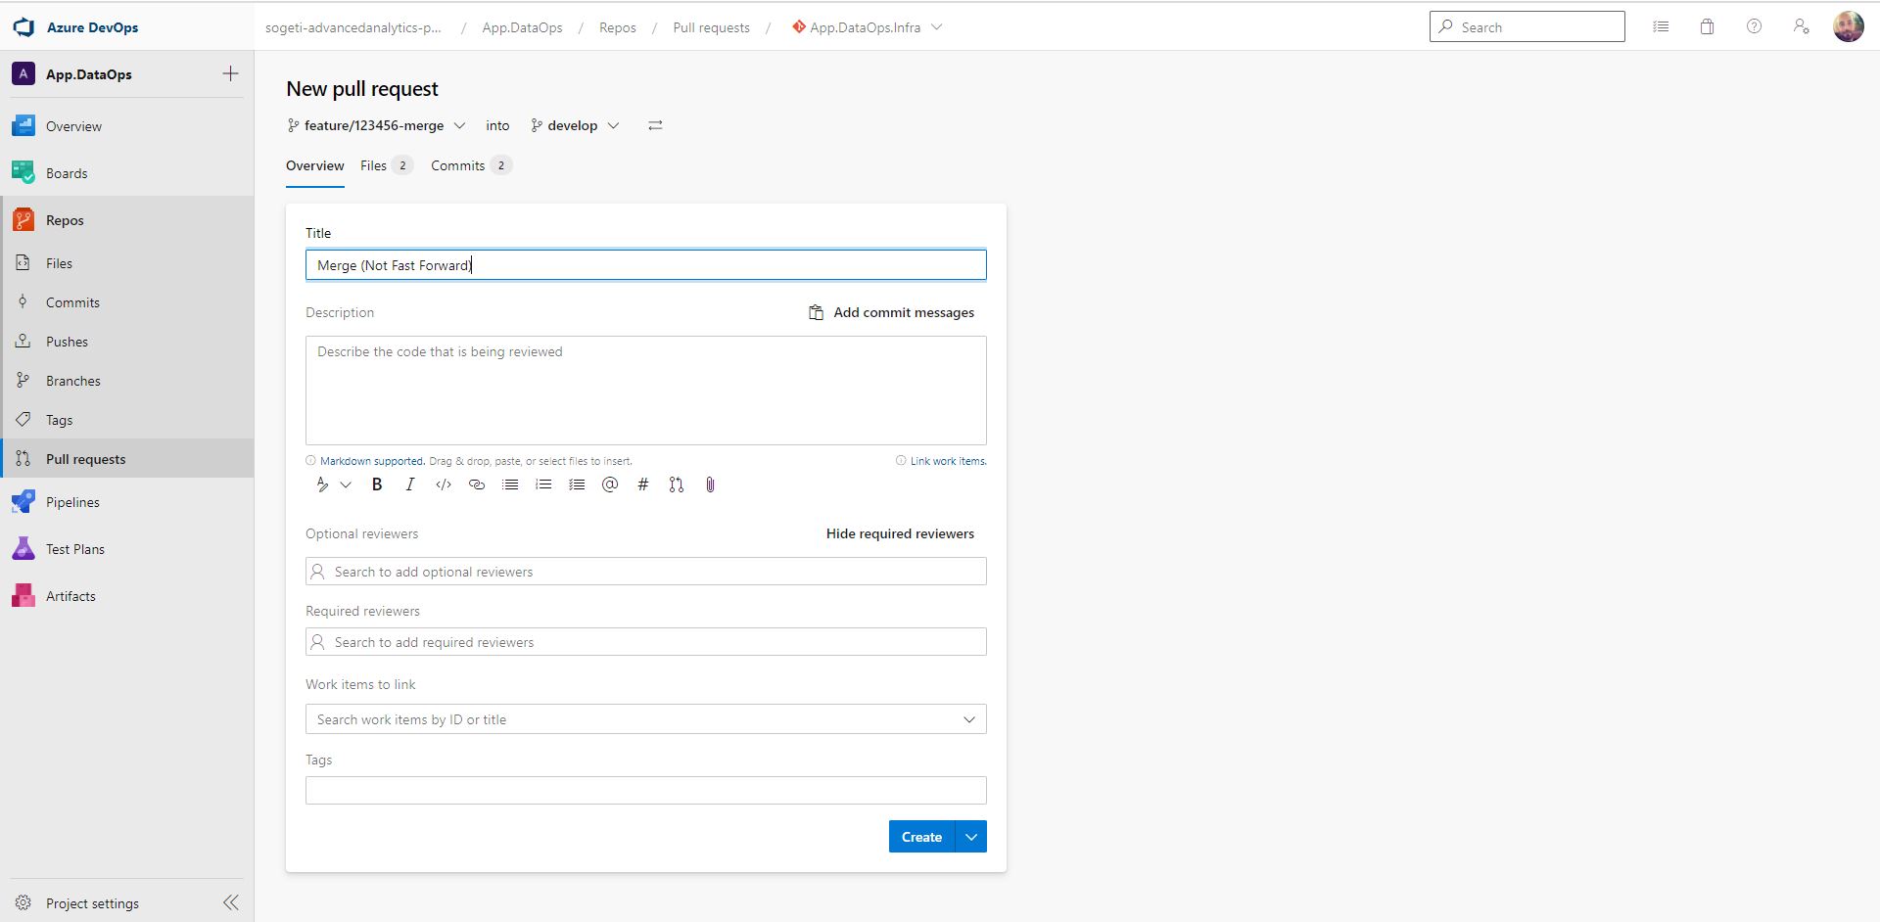This screenshot has height=922, width=1880.
Task: Swap source and target branches icon
Action: tap(654, 125)
